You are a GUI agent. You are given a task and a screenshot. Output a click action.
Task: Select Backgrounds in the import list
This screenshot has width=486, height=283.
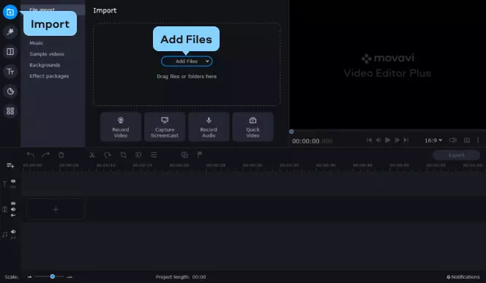click(45, 65)
